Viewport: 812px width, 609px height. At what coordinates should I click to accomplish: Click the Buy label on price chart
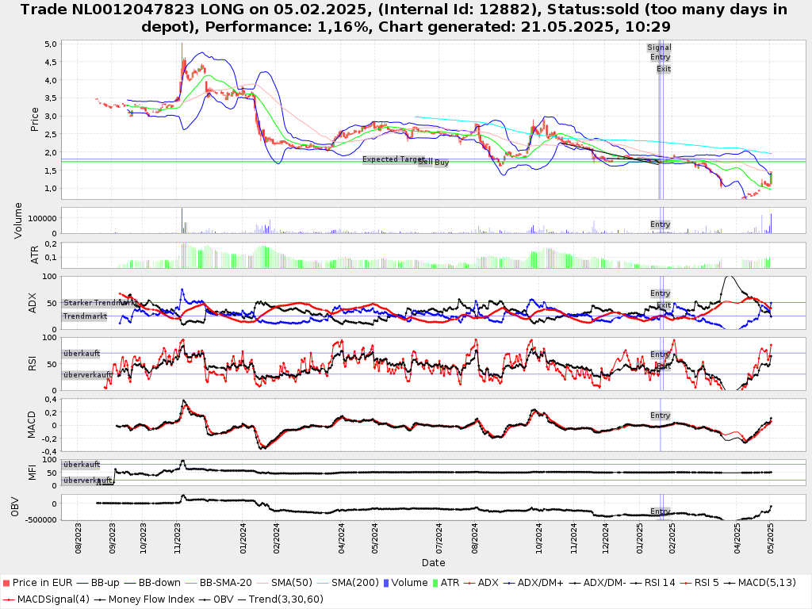[442, 163]
